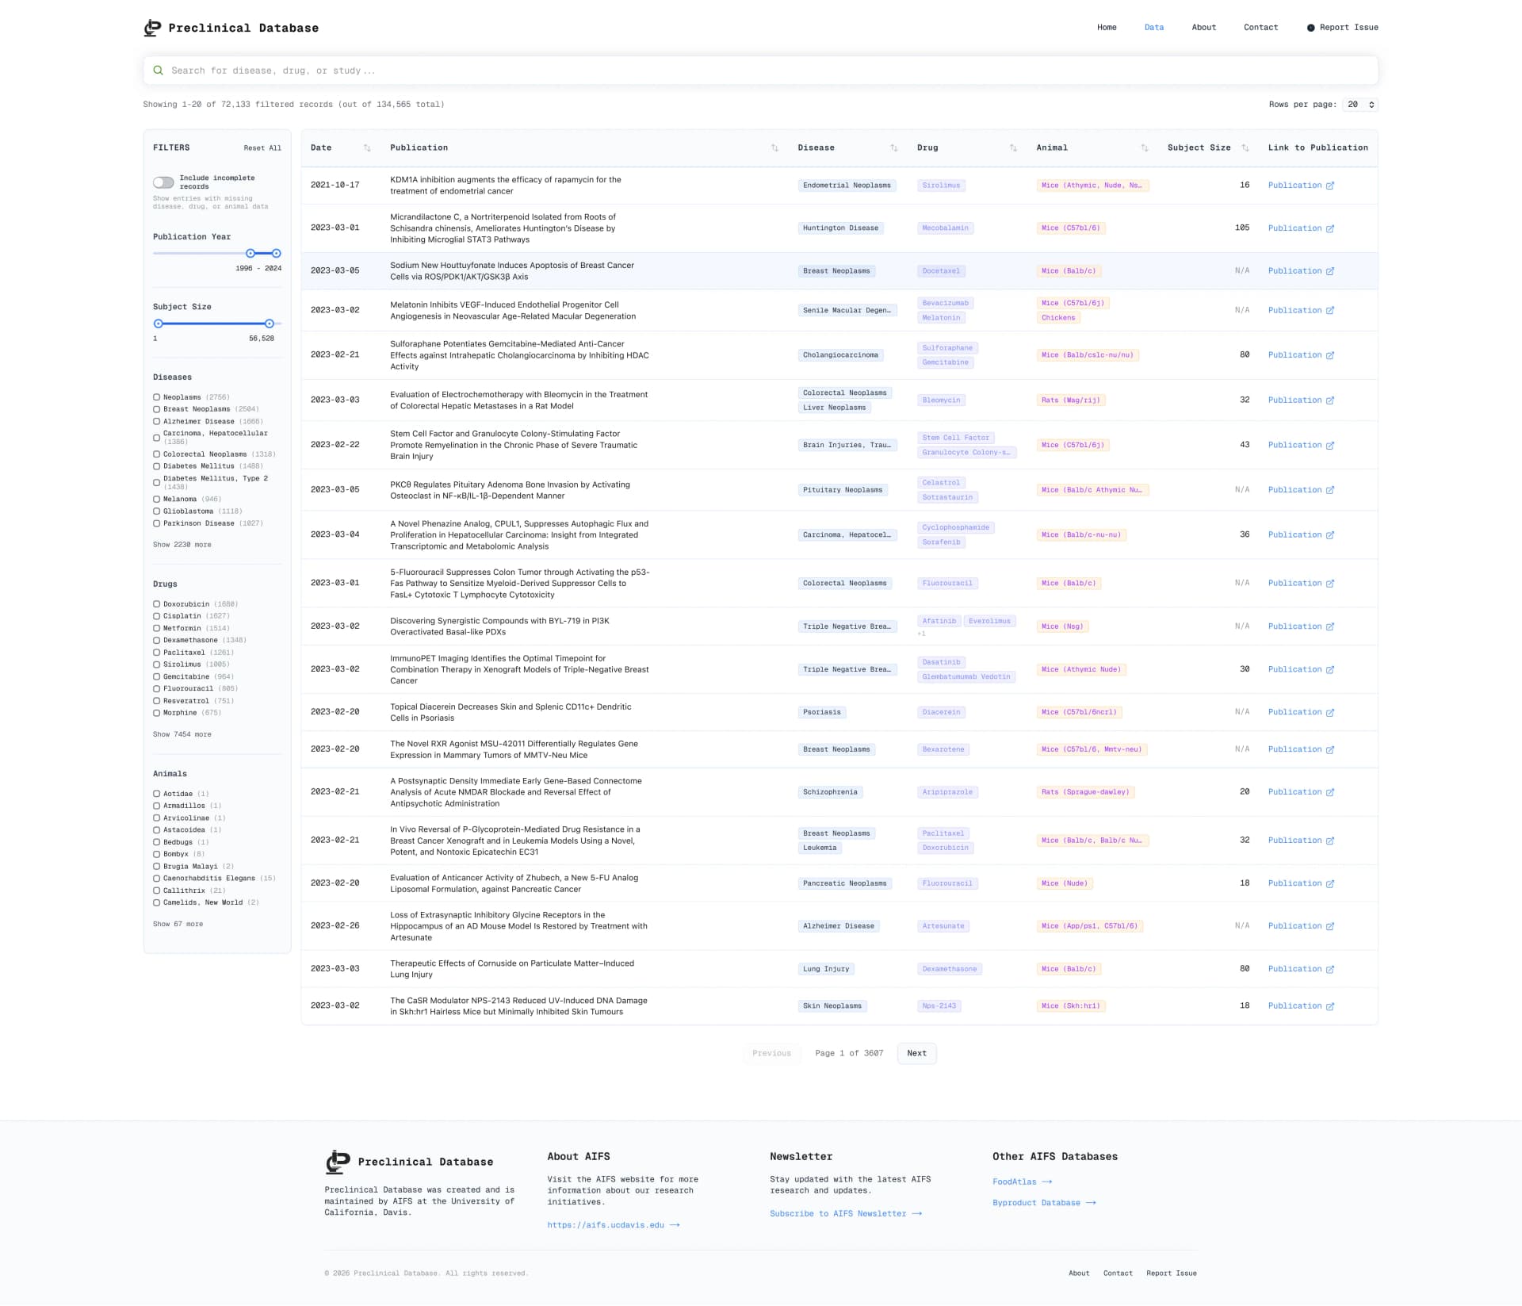Sort the table by Disease column

[895, 147]
